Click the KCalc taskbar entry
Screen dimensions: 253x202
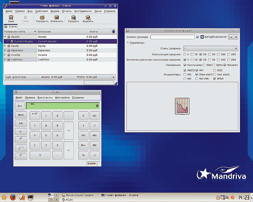tap(68, 199)
